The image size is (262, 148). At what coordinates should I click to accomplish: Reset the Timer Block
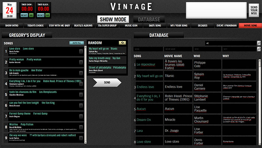40,15
